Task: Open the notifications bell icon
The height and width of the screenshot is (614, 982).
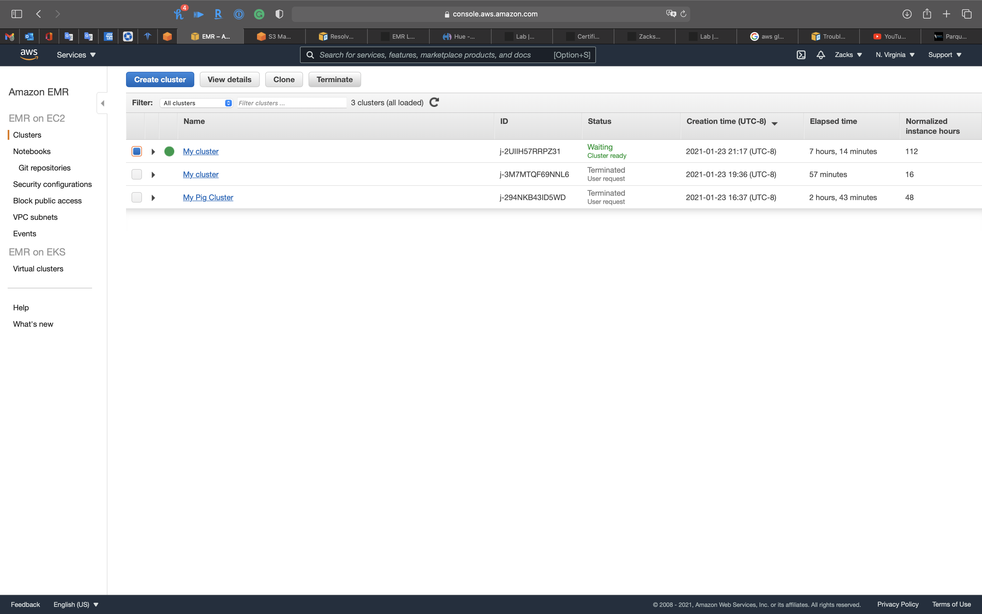Action: (821, 55)
